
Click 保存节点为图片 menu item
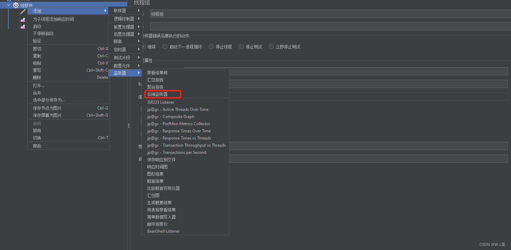tap(68, 108)
